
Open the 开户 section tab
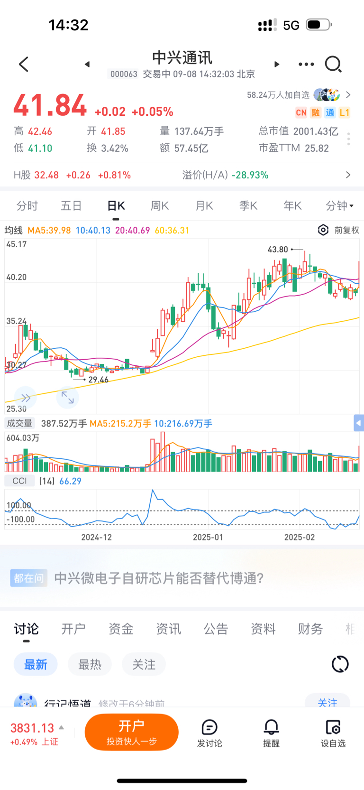tap(73, 629)
